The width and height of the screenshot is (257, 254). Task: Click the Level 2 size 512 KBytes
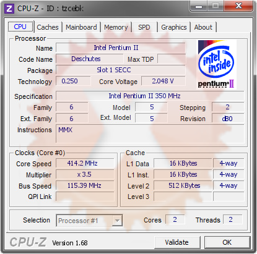coord(183,185)
